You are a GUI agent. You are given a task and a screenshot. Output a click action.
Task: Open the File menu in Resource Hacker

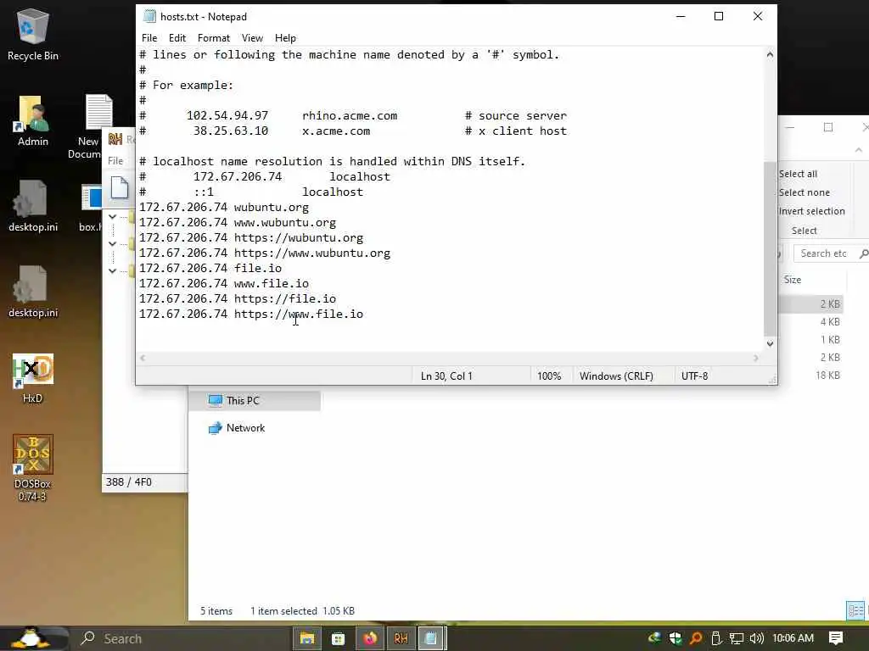pos(115,160)
